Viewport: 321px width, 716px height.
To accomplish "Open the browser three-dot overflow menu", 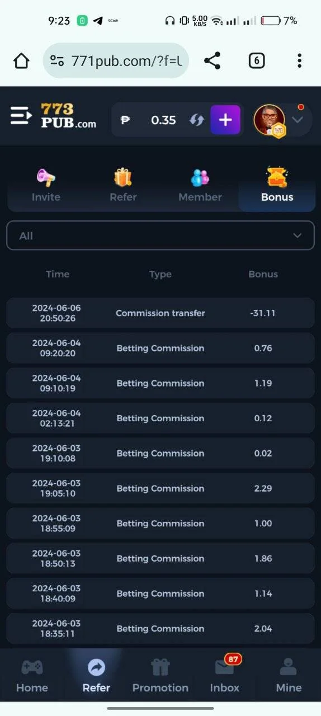I will 300,60.
